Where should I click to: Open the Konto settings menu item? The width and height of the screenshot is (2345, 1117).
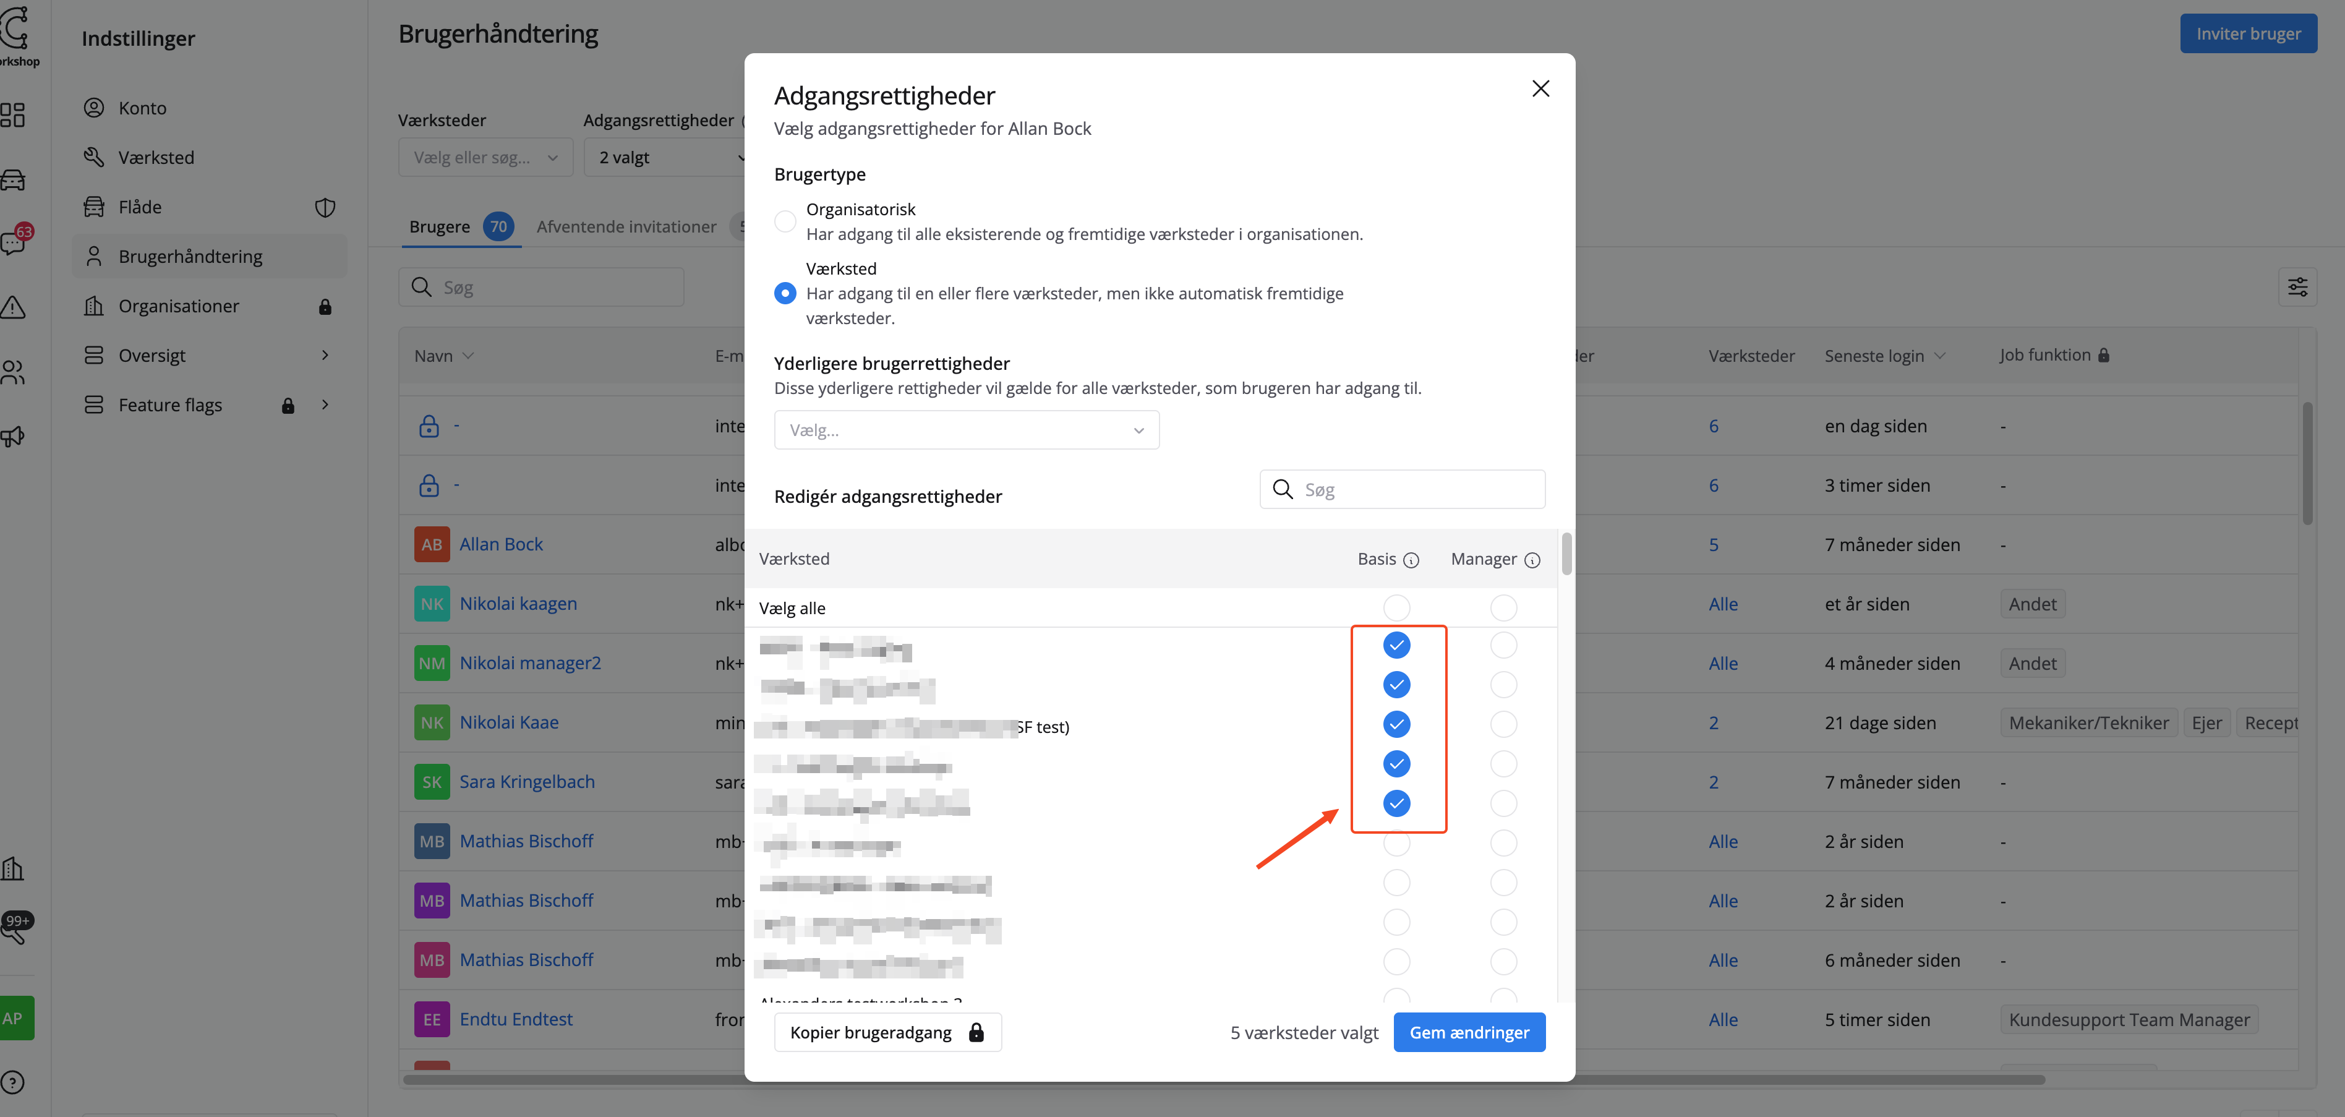click(x=143, y=108)
